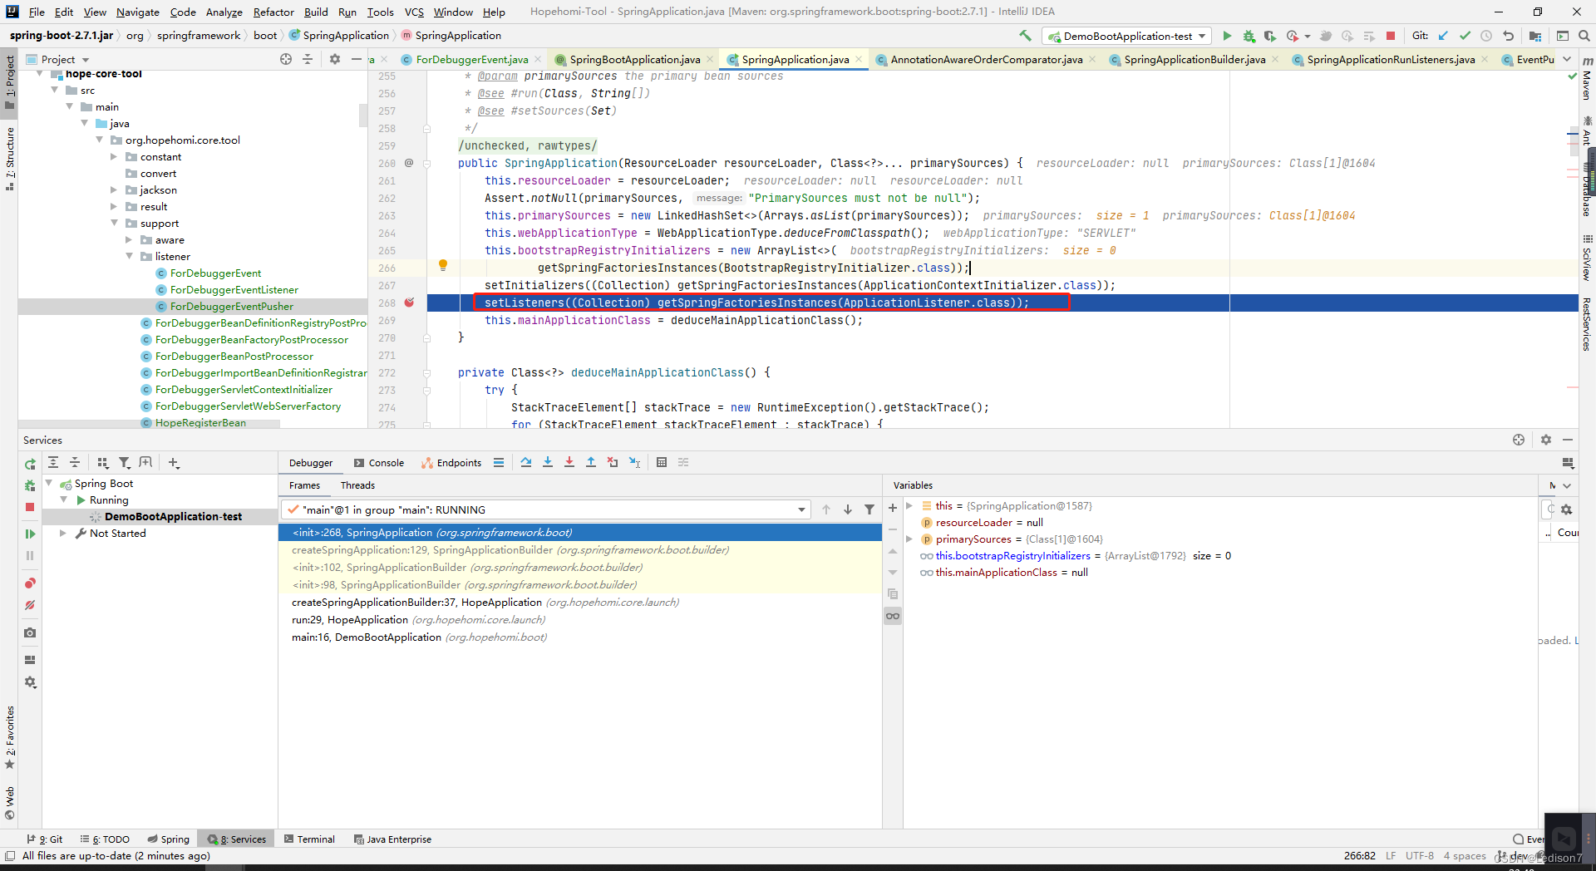This screenshot has width=1596, height=871.
Task: Collapse the listener folder in the tree
Action: 130,257
